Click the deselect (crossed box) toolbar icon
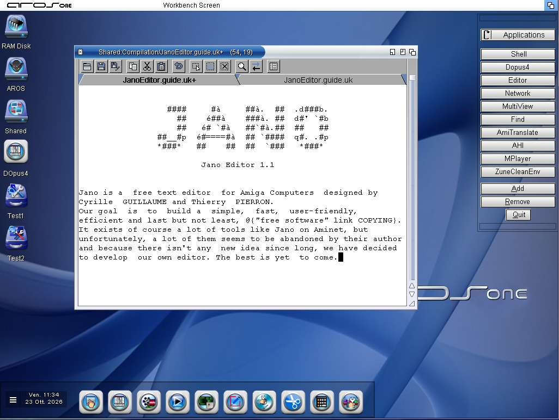The image size is (559, 420). pos(224,66)
